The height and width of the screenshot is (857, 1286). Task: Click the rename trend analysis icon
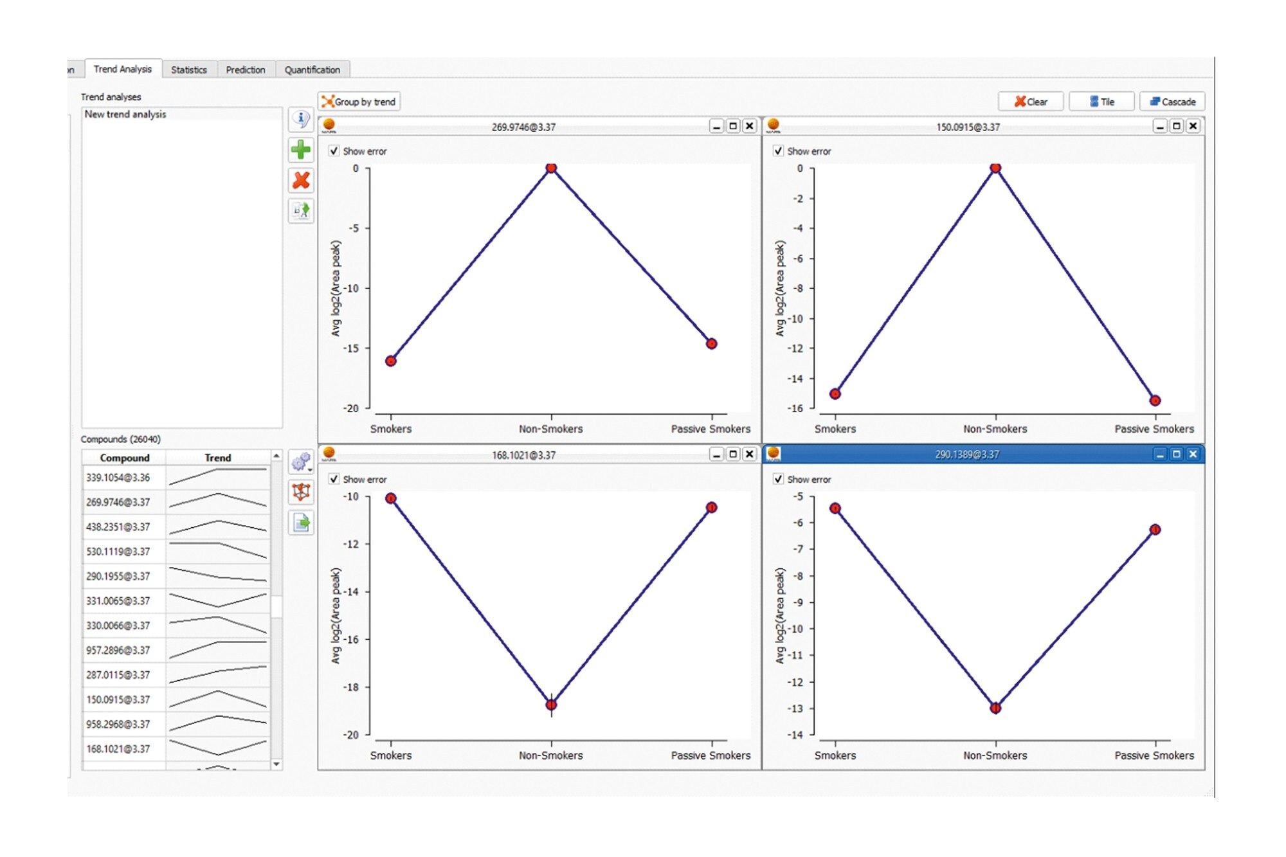(301, 210)
